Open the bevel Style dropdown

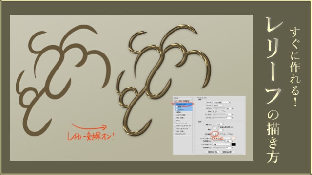click(x=221, y=102)
